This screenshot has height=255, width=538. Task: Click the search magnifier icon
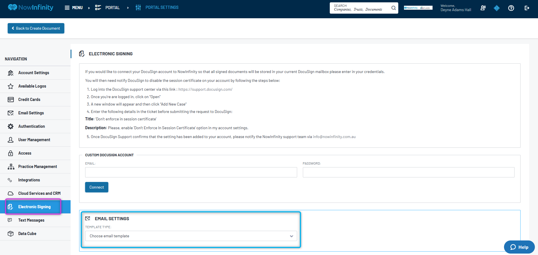tap(393, 8)
